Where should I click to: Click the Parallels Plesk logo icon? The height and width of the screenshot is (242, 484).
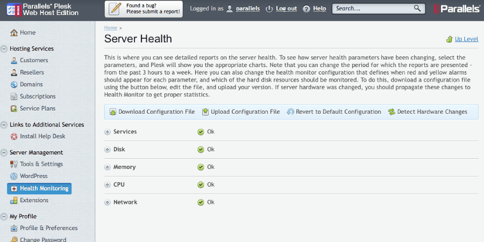point(14,10)
